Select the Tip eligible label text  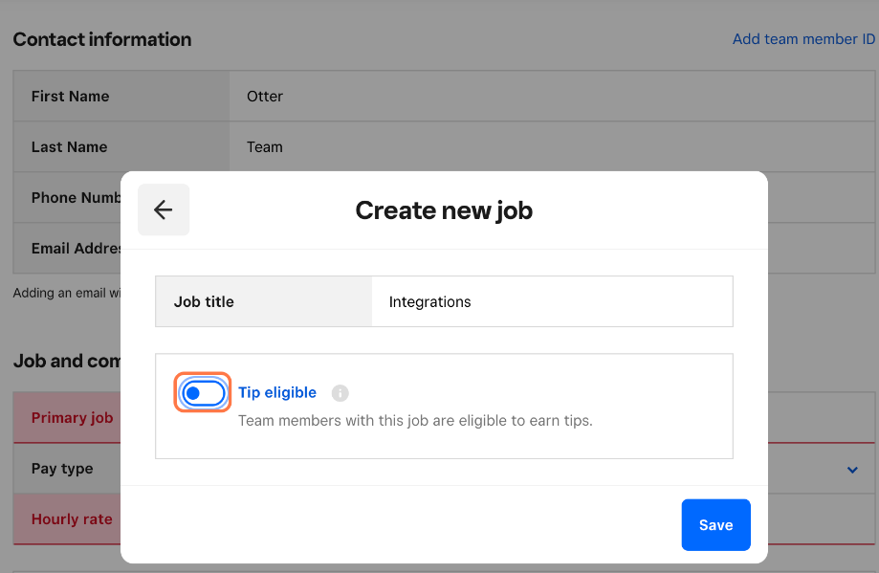[x=277, y=392]
